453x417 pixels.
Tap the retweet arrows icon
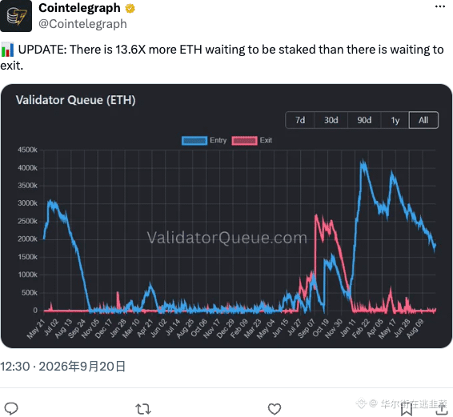[x=143, y=409]
